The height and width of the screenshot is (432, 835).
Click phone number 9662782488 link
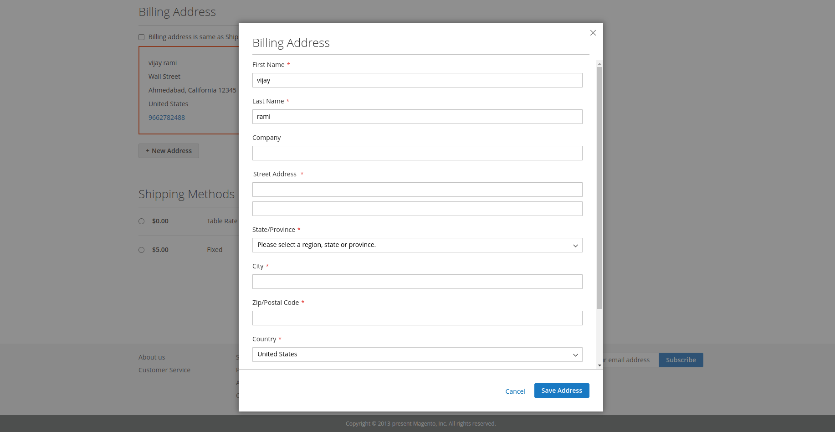[167, 118]
